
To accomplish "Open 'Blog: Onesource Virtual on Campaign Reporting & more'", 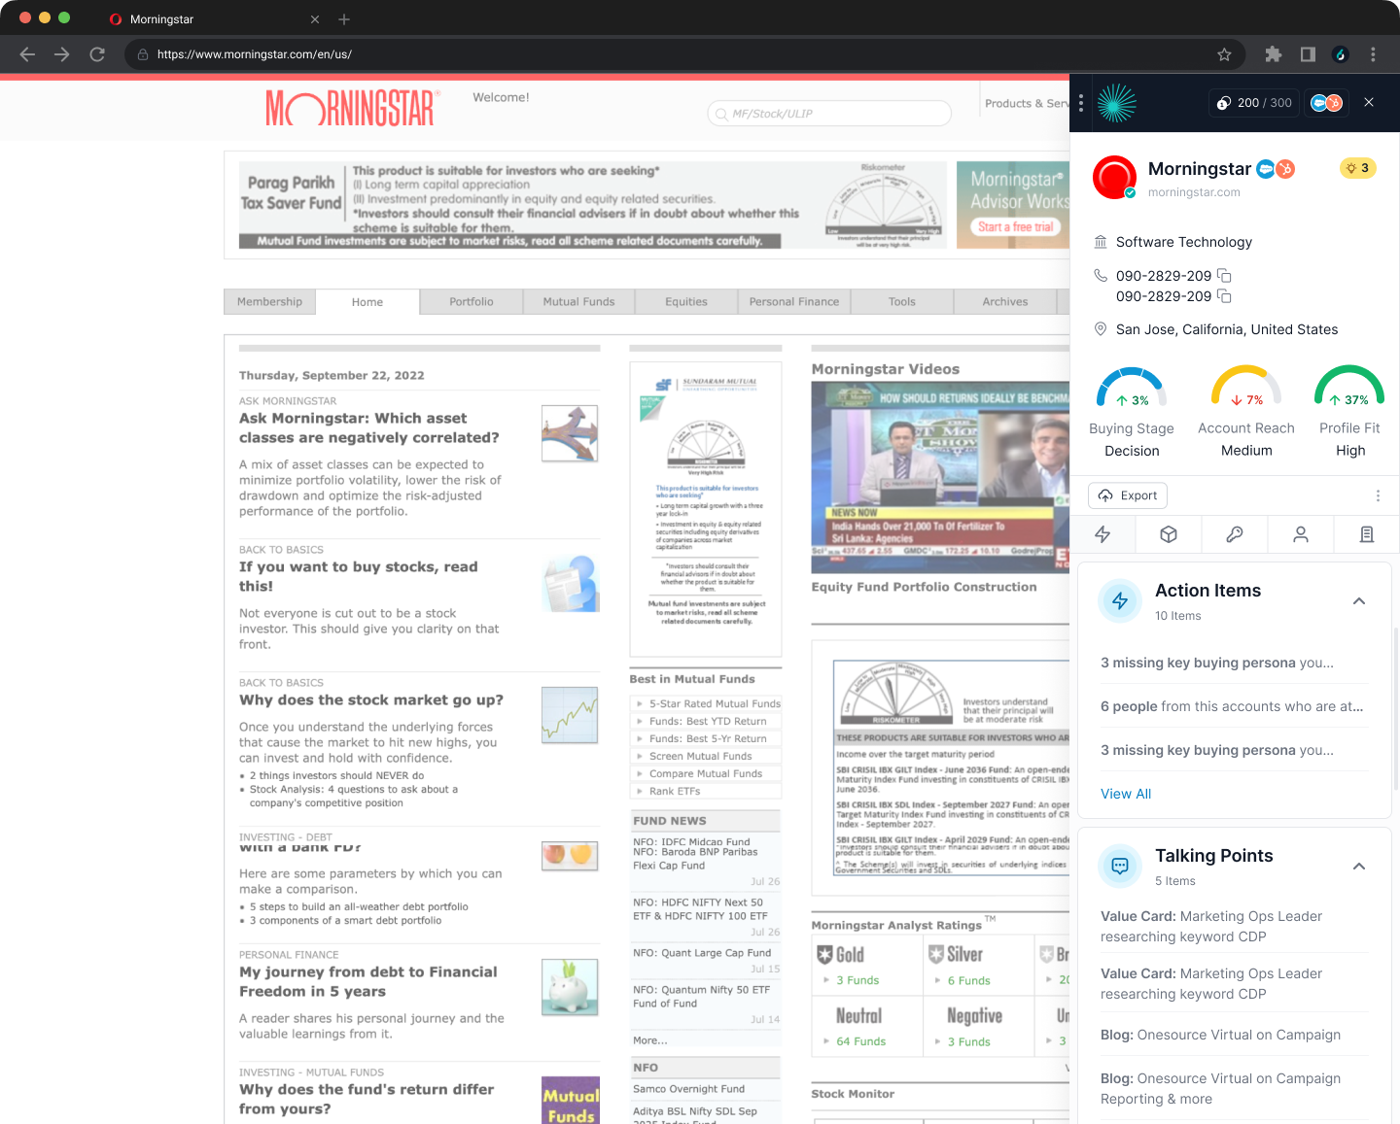I will point(1220,1089).
